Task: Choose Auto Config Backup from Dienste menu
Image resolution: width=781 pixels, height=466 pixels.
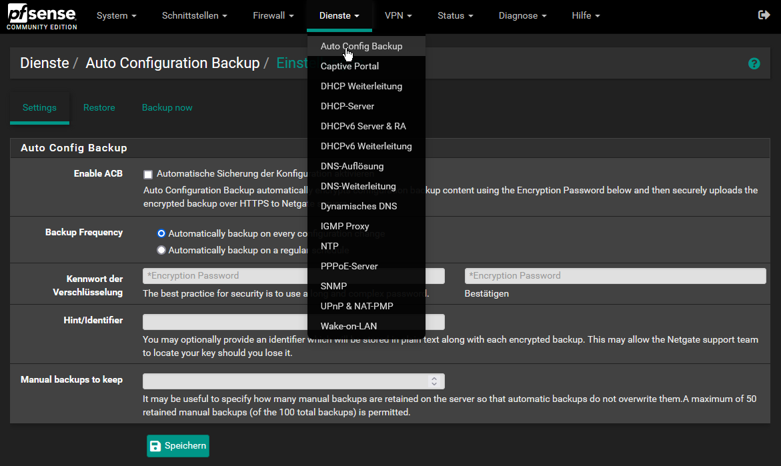Action: [366, 46]
